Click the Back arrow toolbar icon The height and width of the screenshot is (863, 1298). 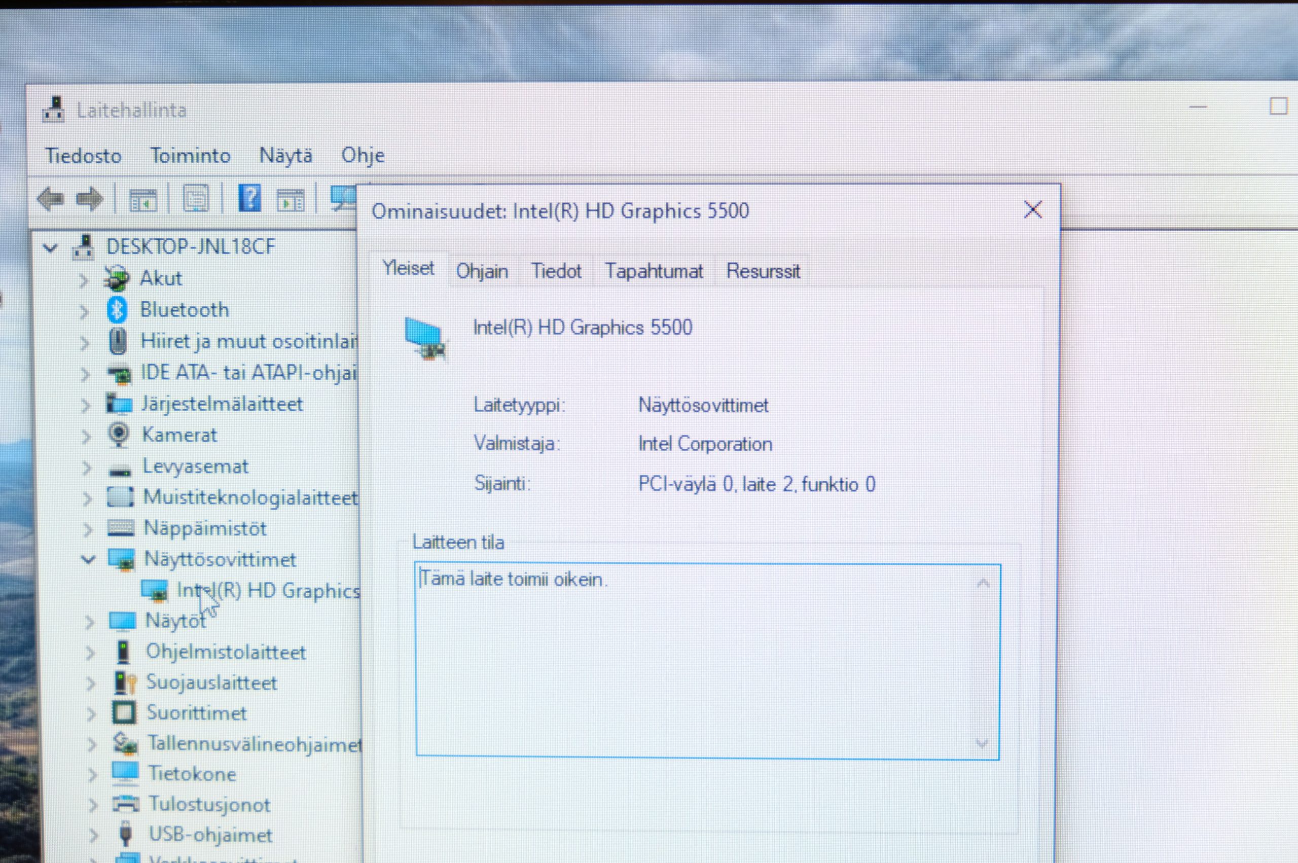51,199
